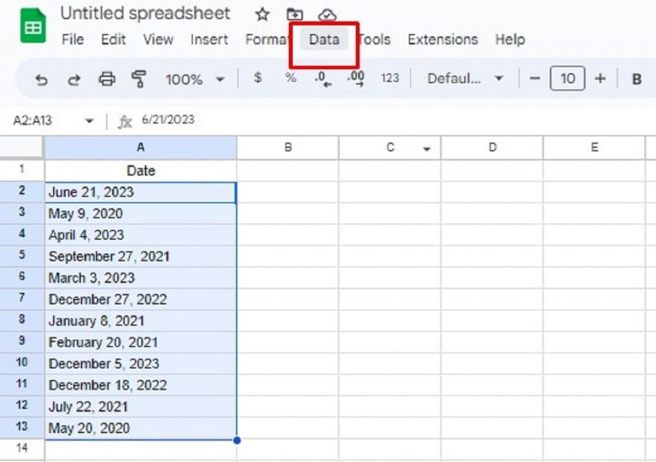The image size is (656, 462).
Task: Format cells as currency
Action: 258,78
